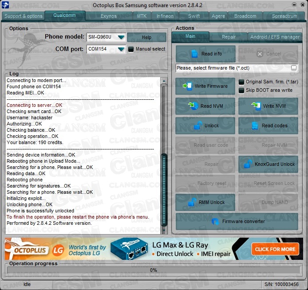This screenshot has width=308, height=290.
Task: Select the Swift tab
Action: 194,16
